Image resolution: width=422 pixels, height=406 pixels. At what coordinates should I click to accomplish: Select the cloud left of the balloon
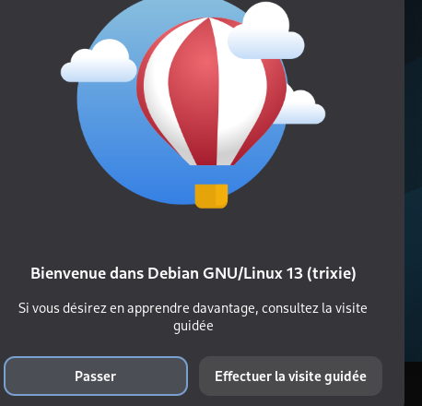pos(99,62)
